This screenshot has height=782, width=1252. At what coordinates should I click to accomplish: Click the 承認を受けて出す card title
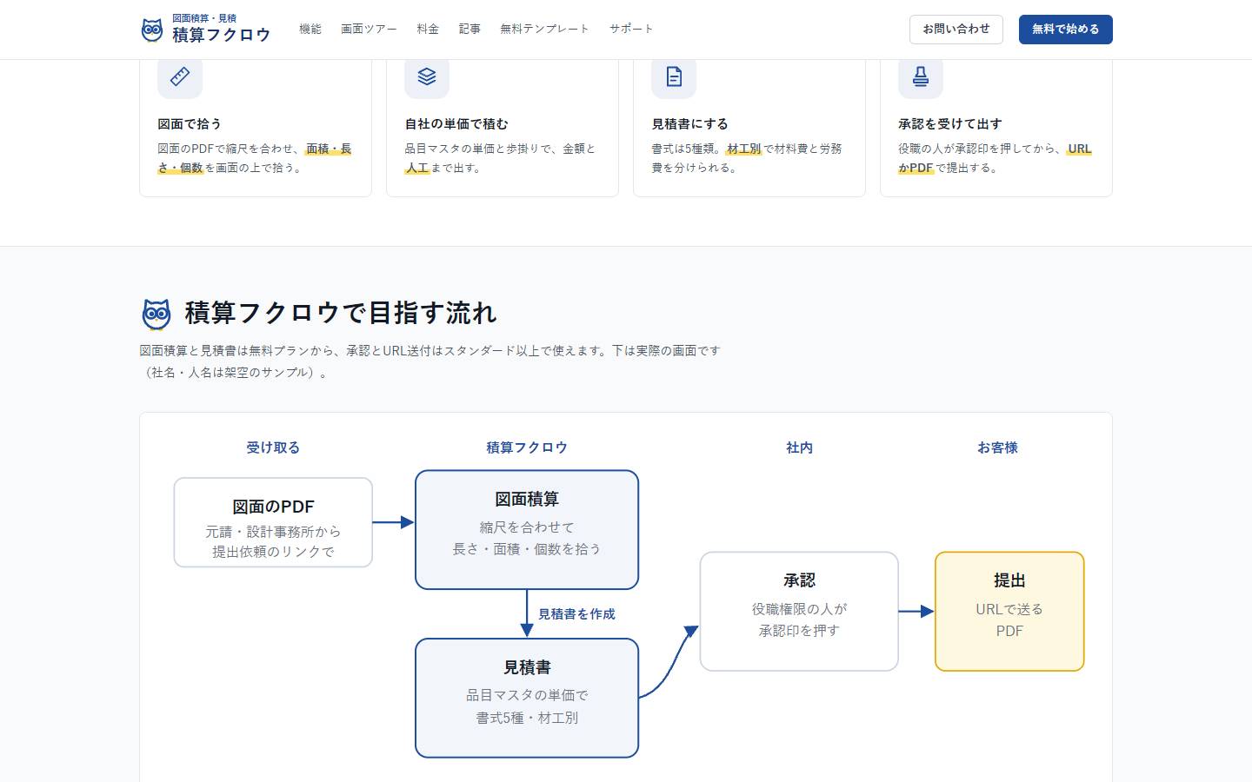(x=950, y=123)
